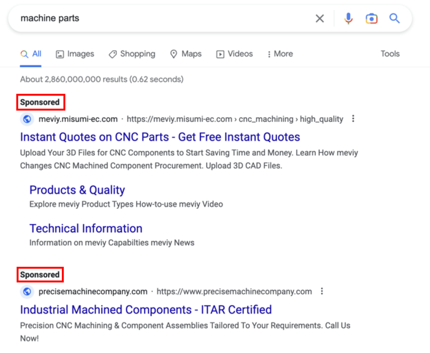Switch to the Images tab
The image size is (430, 353).
tap(75, 54)
